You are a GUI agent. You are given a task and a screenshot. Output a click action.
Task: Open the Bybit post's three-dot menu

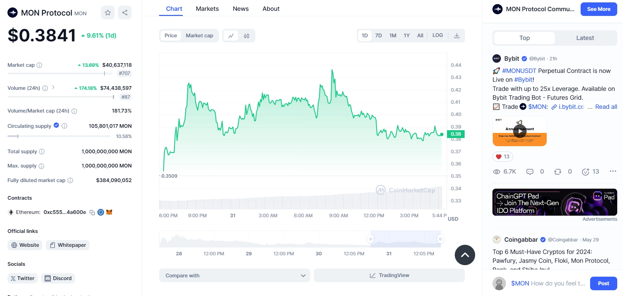pyautogui.click(x=612, y=171)
